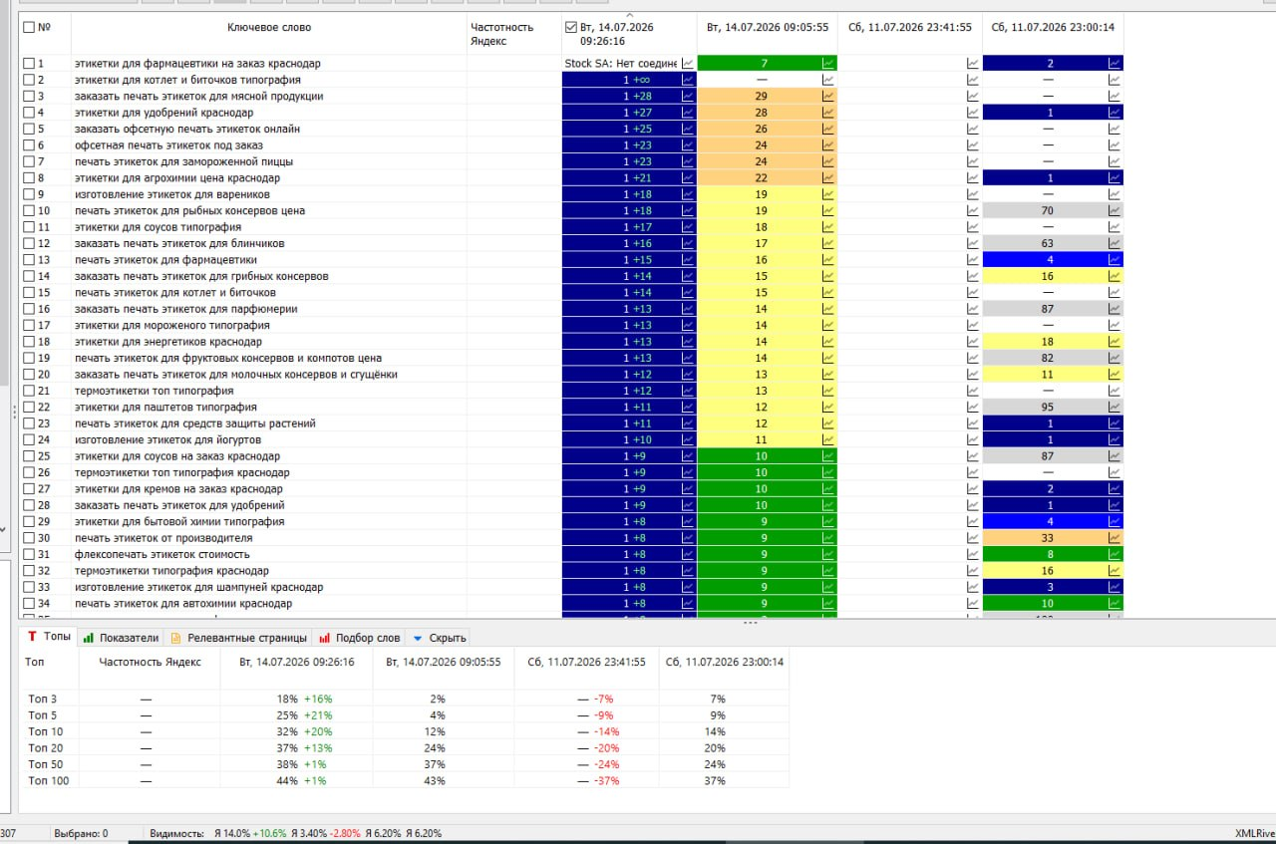Select keyword 'термоэтикетки топ типография'
Screen dimensions: 1276x844
pos(155,391)
